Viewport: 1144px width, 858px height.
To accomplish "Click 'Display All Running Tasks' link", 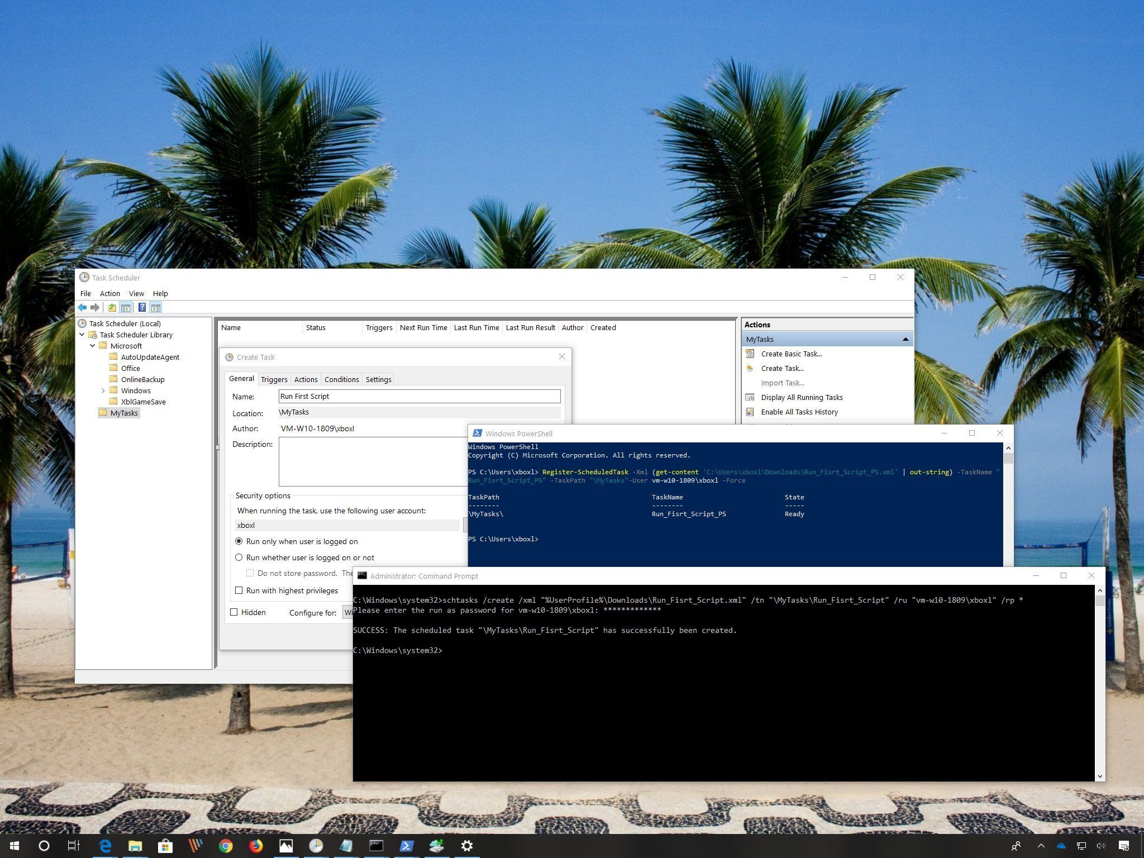I will coord(802,397).
